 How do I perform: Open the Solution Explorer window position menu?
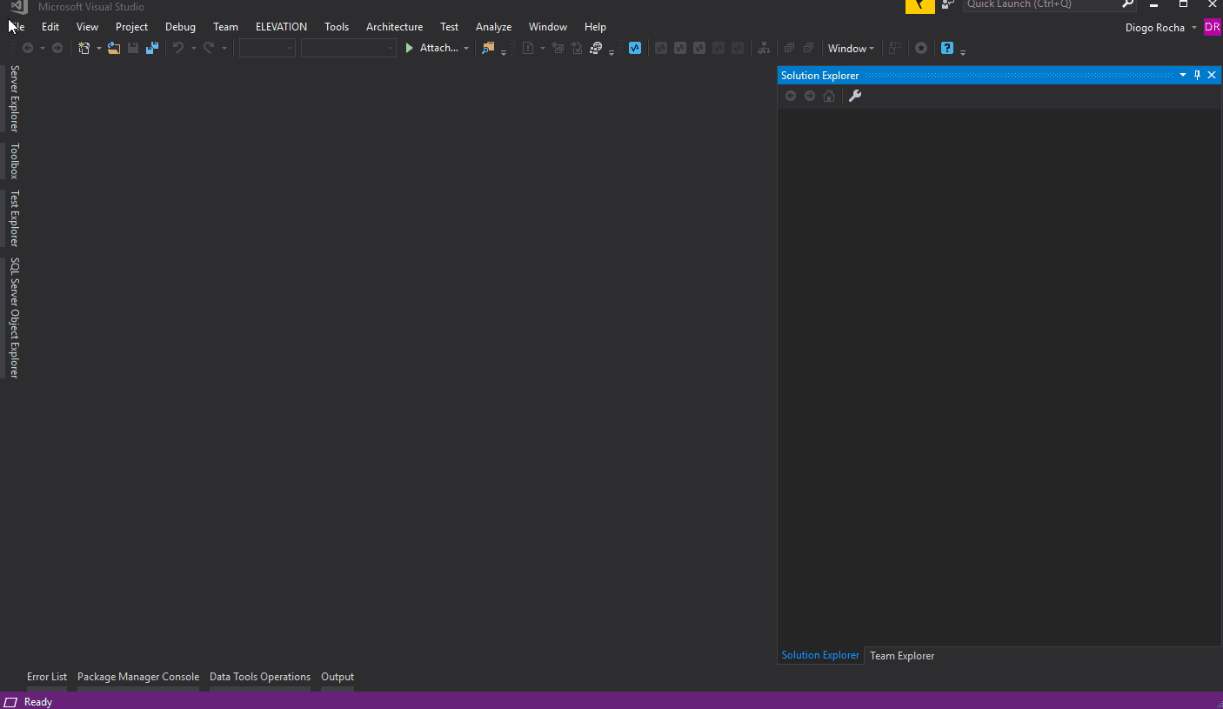(1183, 75)
